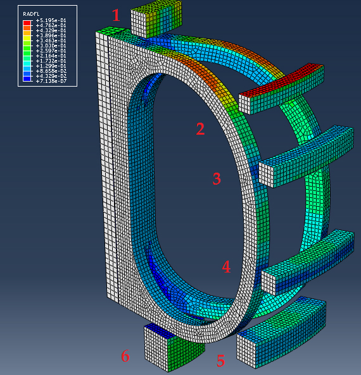Click the red annotation number 2

(201, 129)
